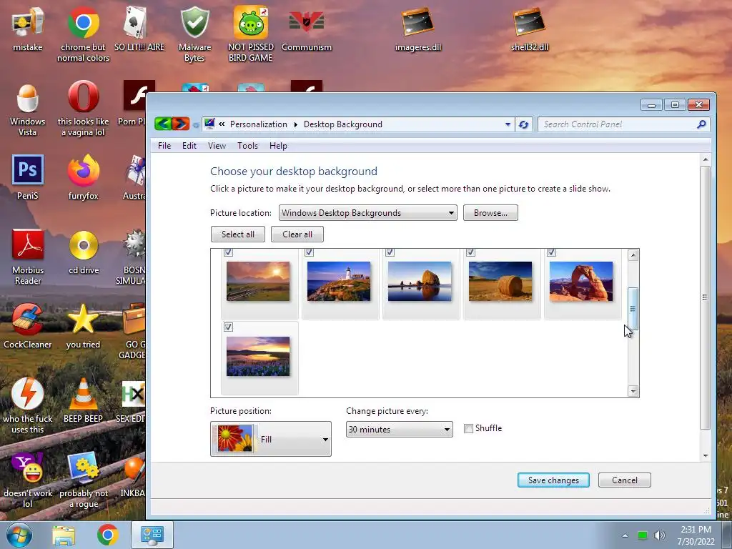Click the Cancel button
This screenshot has width=732, height=549.
pos(624,480)
